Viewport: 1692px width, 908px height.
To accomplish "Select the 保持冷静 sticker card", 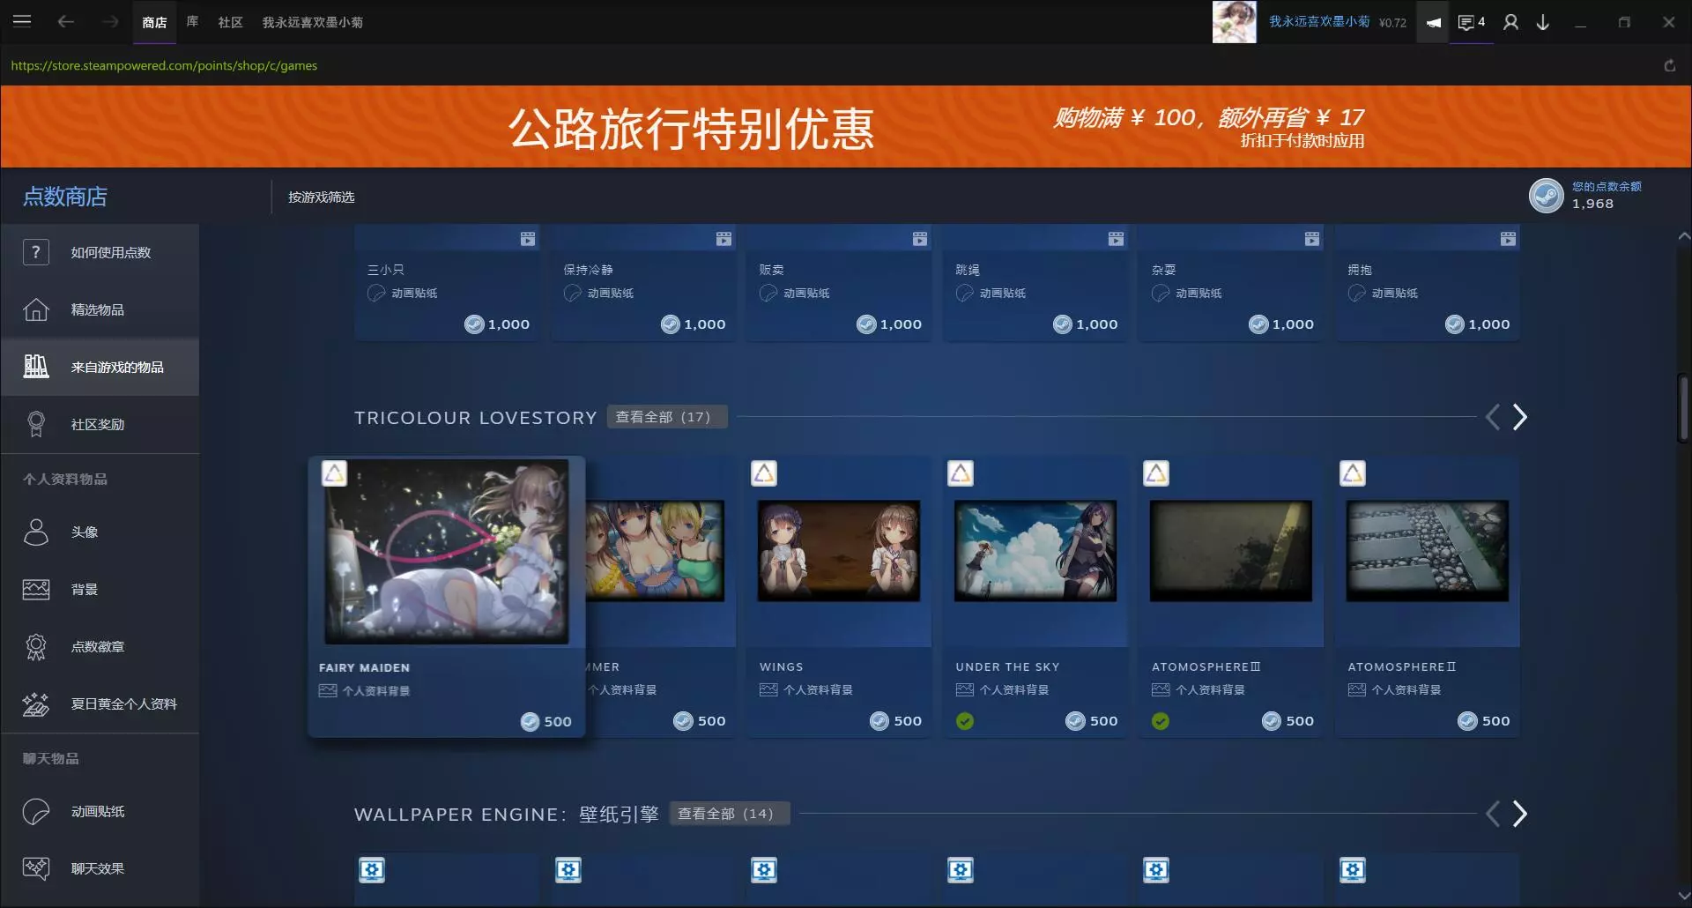I will [643, 282].
